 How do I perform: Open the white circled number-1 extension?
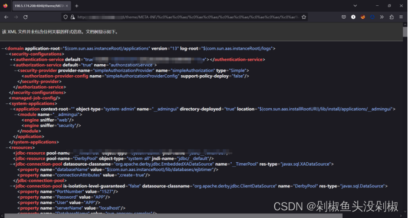click(353, 17)
